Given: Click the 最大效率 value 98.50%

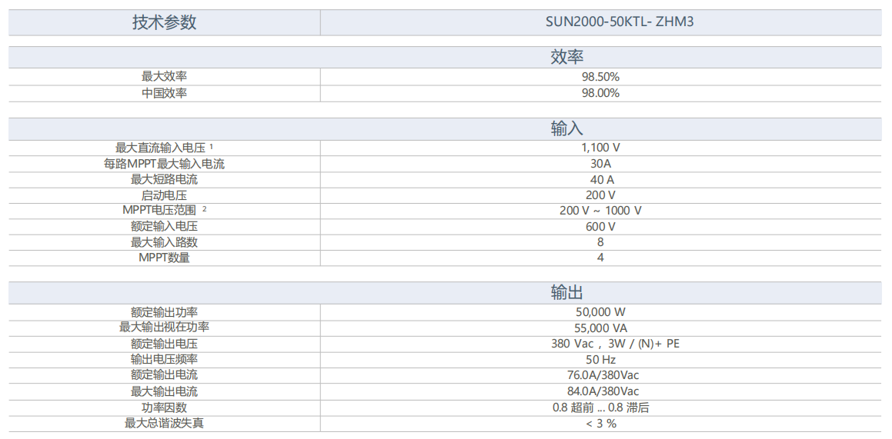Looking at the screenshot, I should click(x=600, y=77).
